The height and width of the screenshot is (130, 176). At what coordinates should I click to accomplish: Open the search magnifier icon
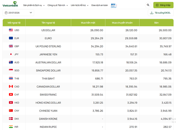(148, 5)
